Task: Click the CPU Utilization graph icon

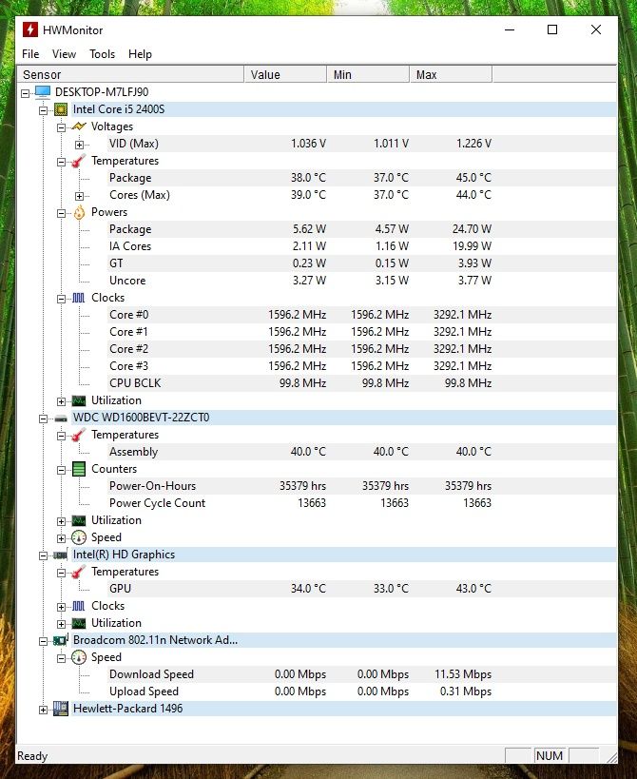Action: 79,400
